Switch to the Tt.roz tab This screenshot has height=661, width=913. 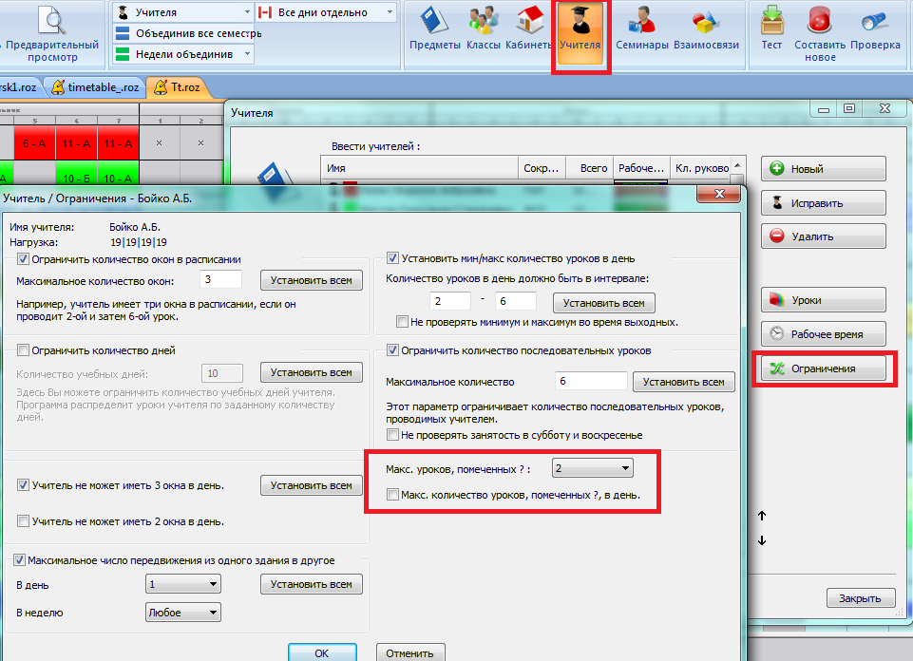178,86
